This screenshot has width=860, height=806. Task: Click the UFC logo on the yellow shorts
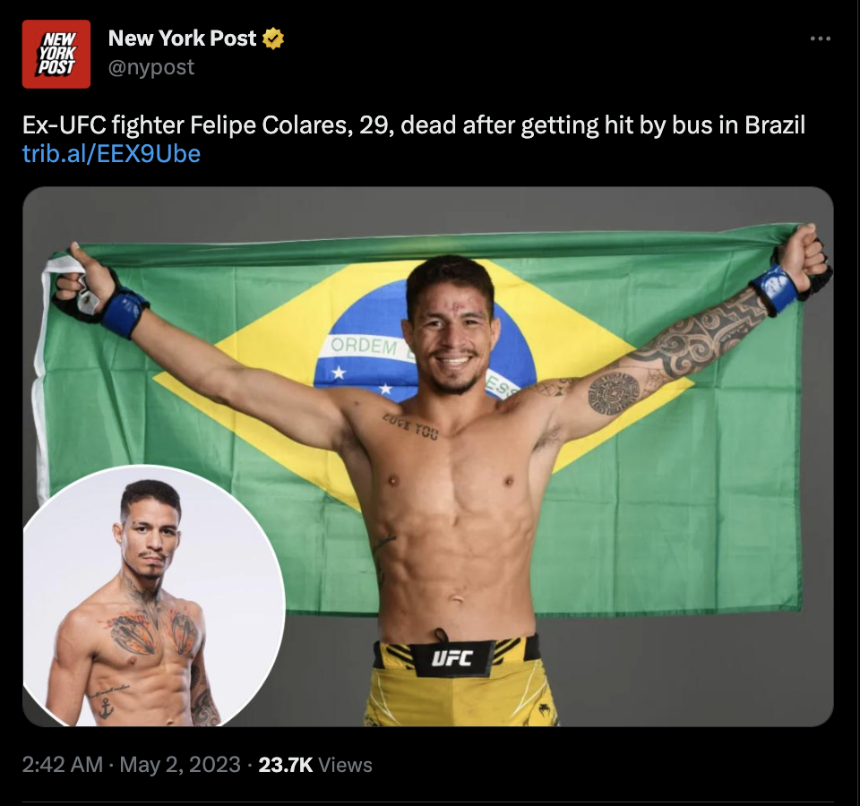point(451,657)
